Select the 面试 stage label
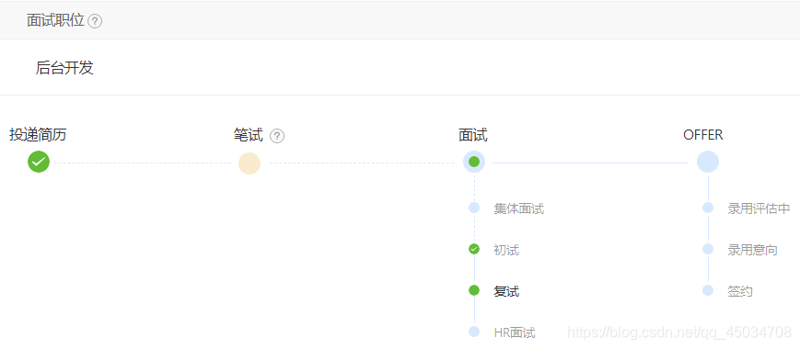Viewport: 800px width, 349px height. [x=473, y=135]
